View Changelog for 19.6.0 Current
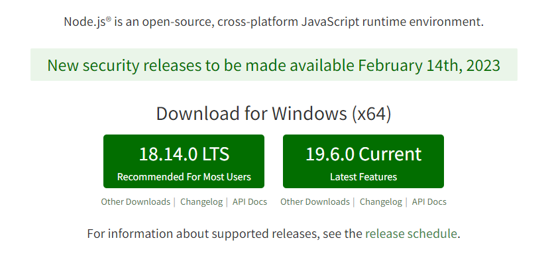 pos(380,202)
